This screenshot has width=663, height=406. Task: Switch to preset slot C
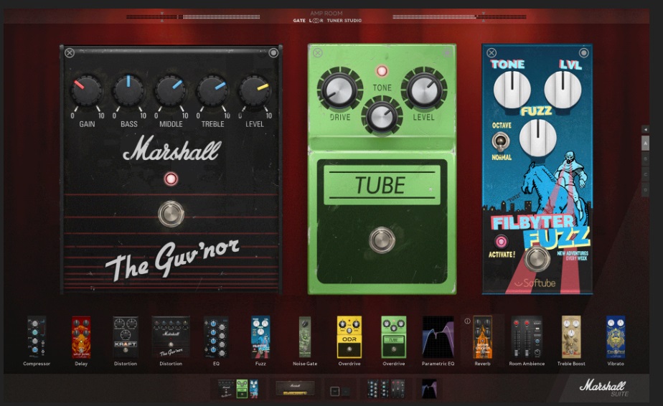pyautogui.click(x=645, y=174)
